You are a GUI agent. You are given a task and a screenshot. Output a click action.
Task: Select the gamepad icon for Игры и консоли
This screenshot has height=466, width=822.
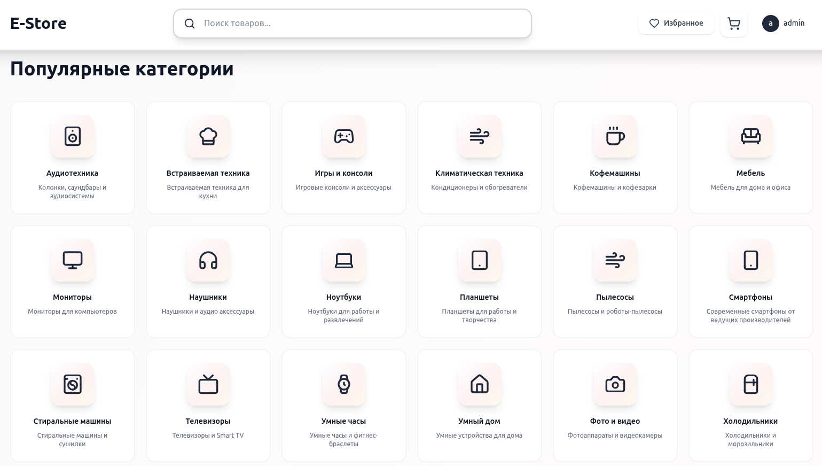pos(343,136)
